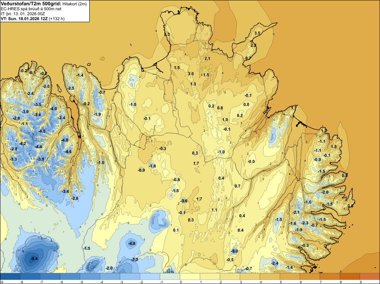Click the '-4.5' temperature label

point(42,131)
